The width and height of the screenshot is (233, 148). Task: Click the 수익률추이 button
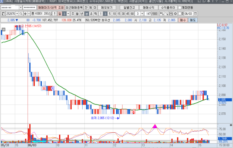click(168, 8)
